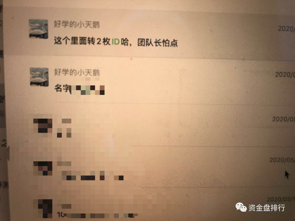This screenshot has height=221, width=295.
Task: Click username 好学的小天鹅 above the 名字 message
Action: pos(77,72)
